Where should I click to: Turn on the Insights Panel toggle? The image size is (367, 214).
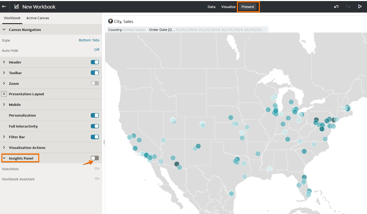pos(95,158)
